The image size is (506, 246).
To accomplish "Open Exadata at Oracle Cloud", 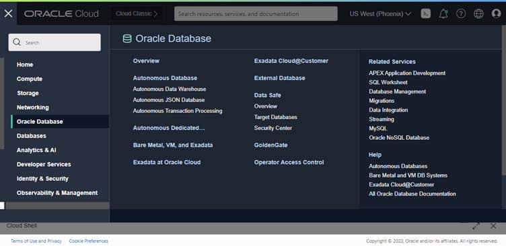I will coord(167,162).
